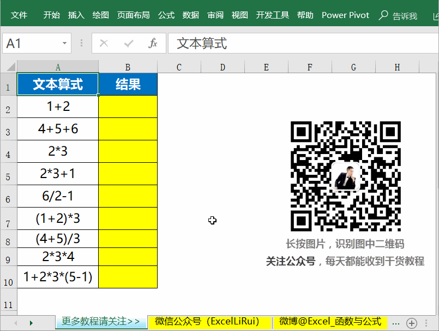Select header cell 文本算式 in A1

pos(58,84)
